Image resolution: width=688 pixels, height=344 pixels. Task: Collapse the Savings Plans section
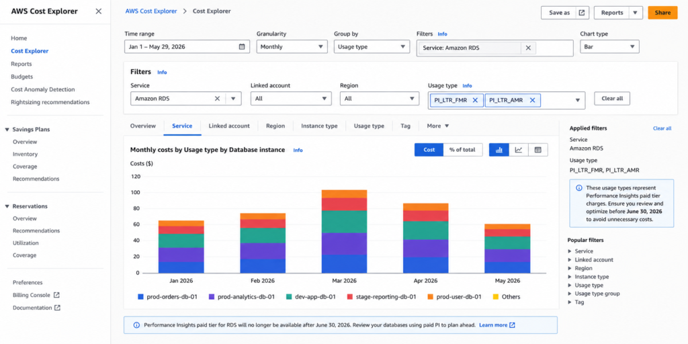(7, 130)
